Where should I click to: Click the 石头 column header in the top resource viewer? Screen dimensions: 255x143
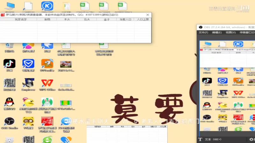click(x=87, y=19)
